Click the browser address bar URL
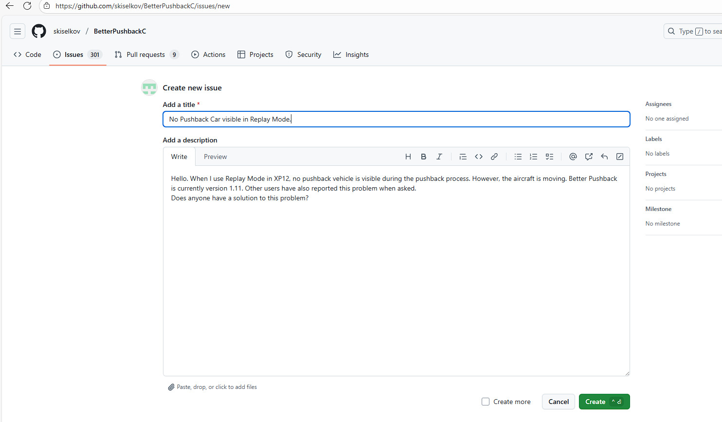 coord(143,6)
